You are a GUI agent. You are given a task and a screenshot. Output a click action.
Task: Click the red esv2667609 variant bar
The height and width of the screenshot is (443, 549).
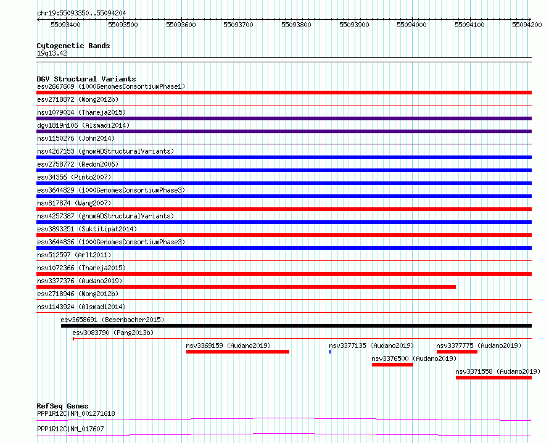[x=284, y=93]
